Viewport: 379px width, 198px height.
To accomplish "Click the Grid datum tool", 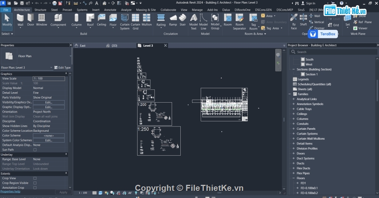I will point(333,25).
